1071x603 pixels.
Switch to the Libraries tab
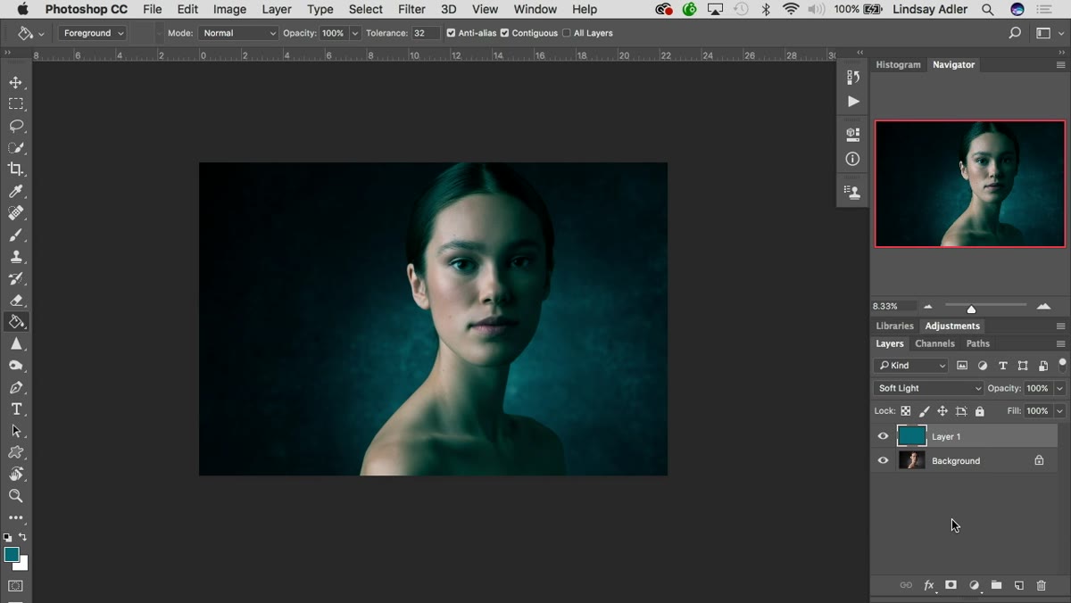point(894,326)
